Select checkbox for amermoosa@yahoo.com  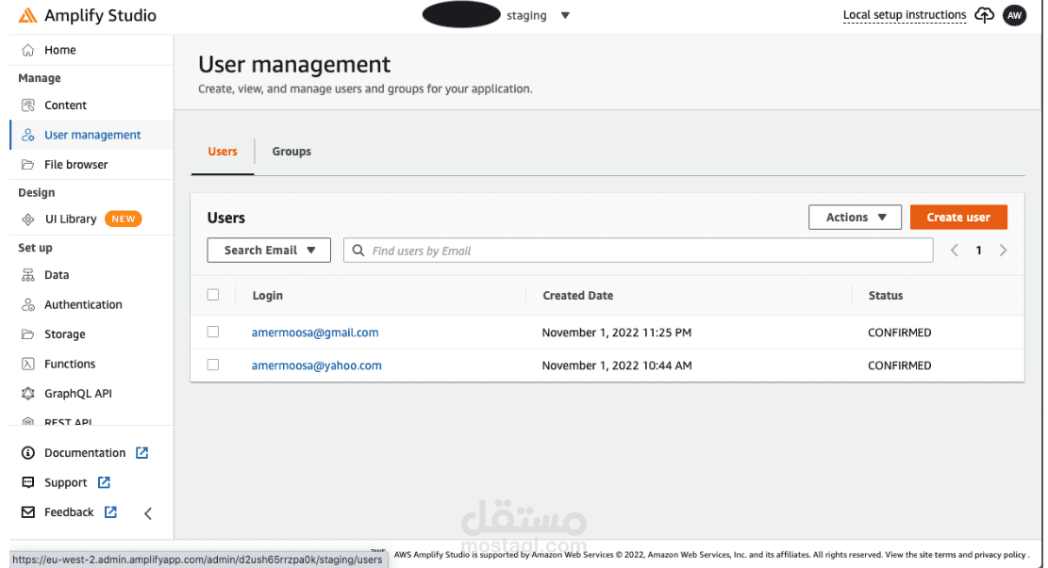point(213,365)
